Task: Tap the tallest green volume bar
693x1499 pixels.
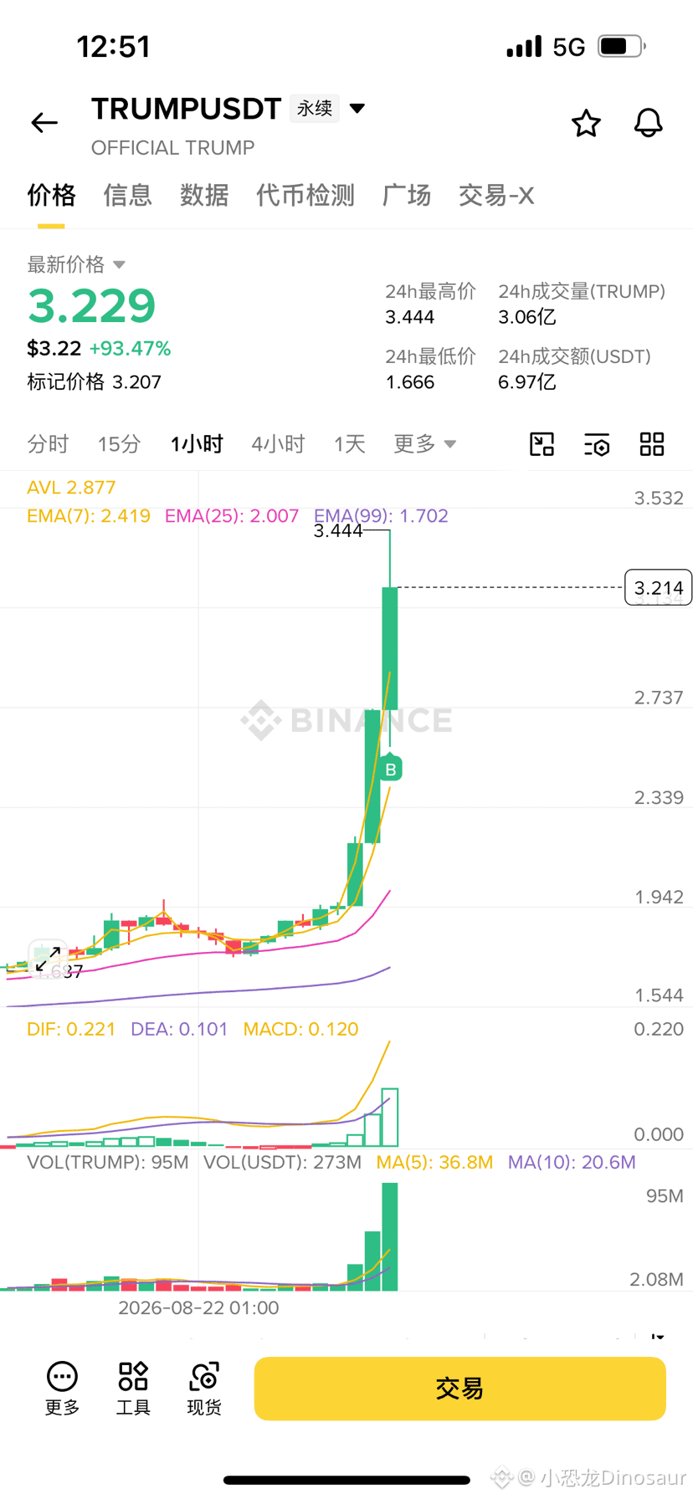Action: tap(390, 1236)
